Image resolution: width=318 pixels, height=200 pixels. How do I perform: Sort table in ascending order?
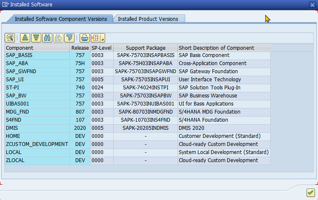pos(25,38)
